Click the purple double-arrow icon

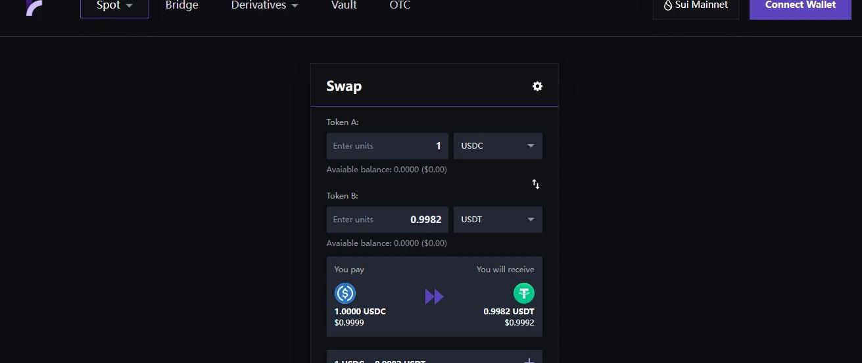pyautogui.click(x=435, y=297)
